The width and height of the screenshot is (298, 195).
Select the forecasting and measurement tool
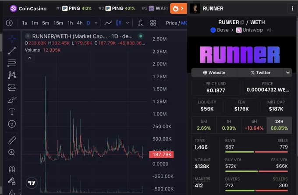click(12, 88)
